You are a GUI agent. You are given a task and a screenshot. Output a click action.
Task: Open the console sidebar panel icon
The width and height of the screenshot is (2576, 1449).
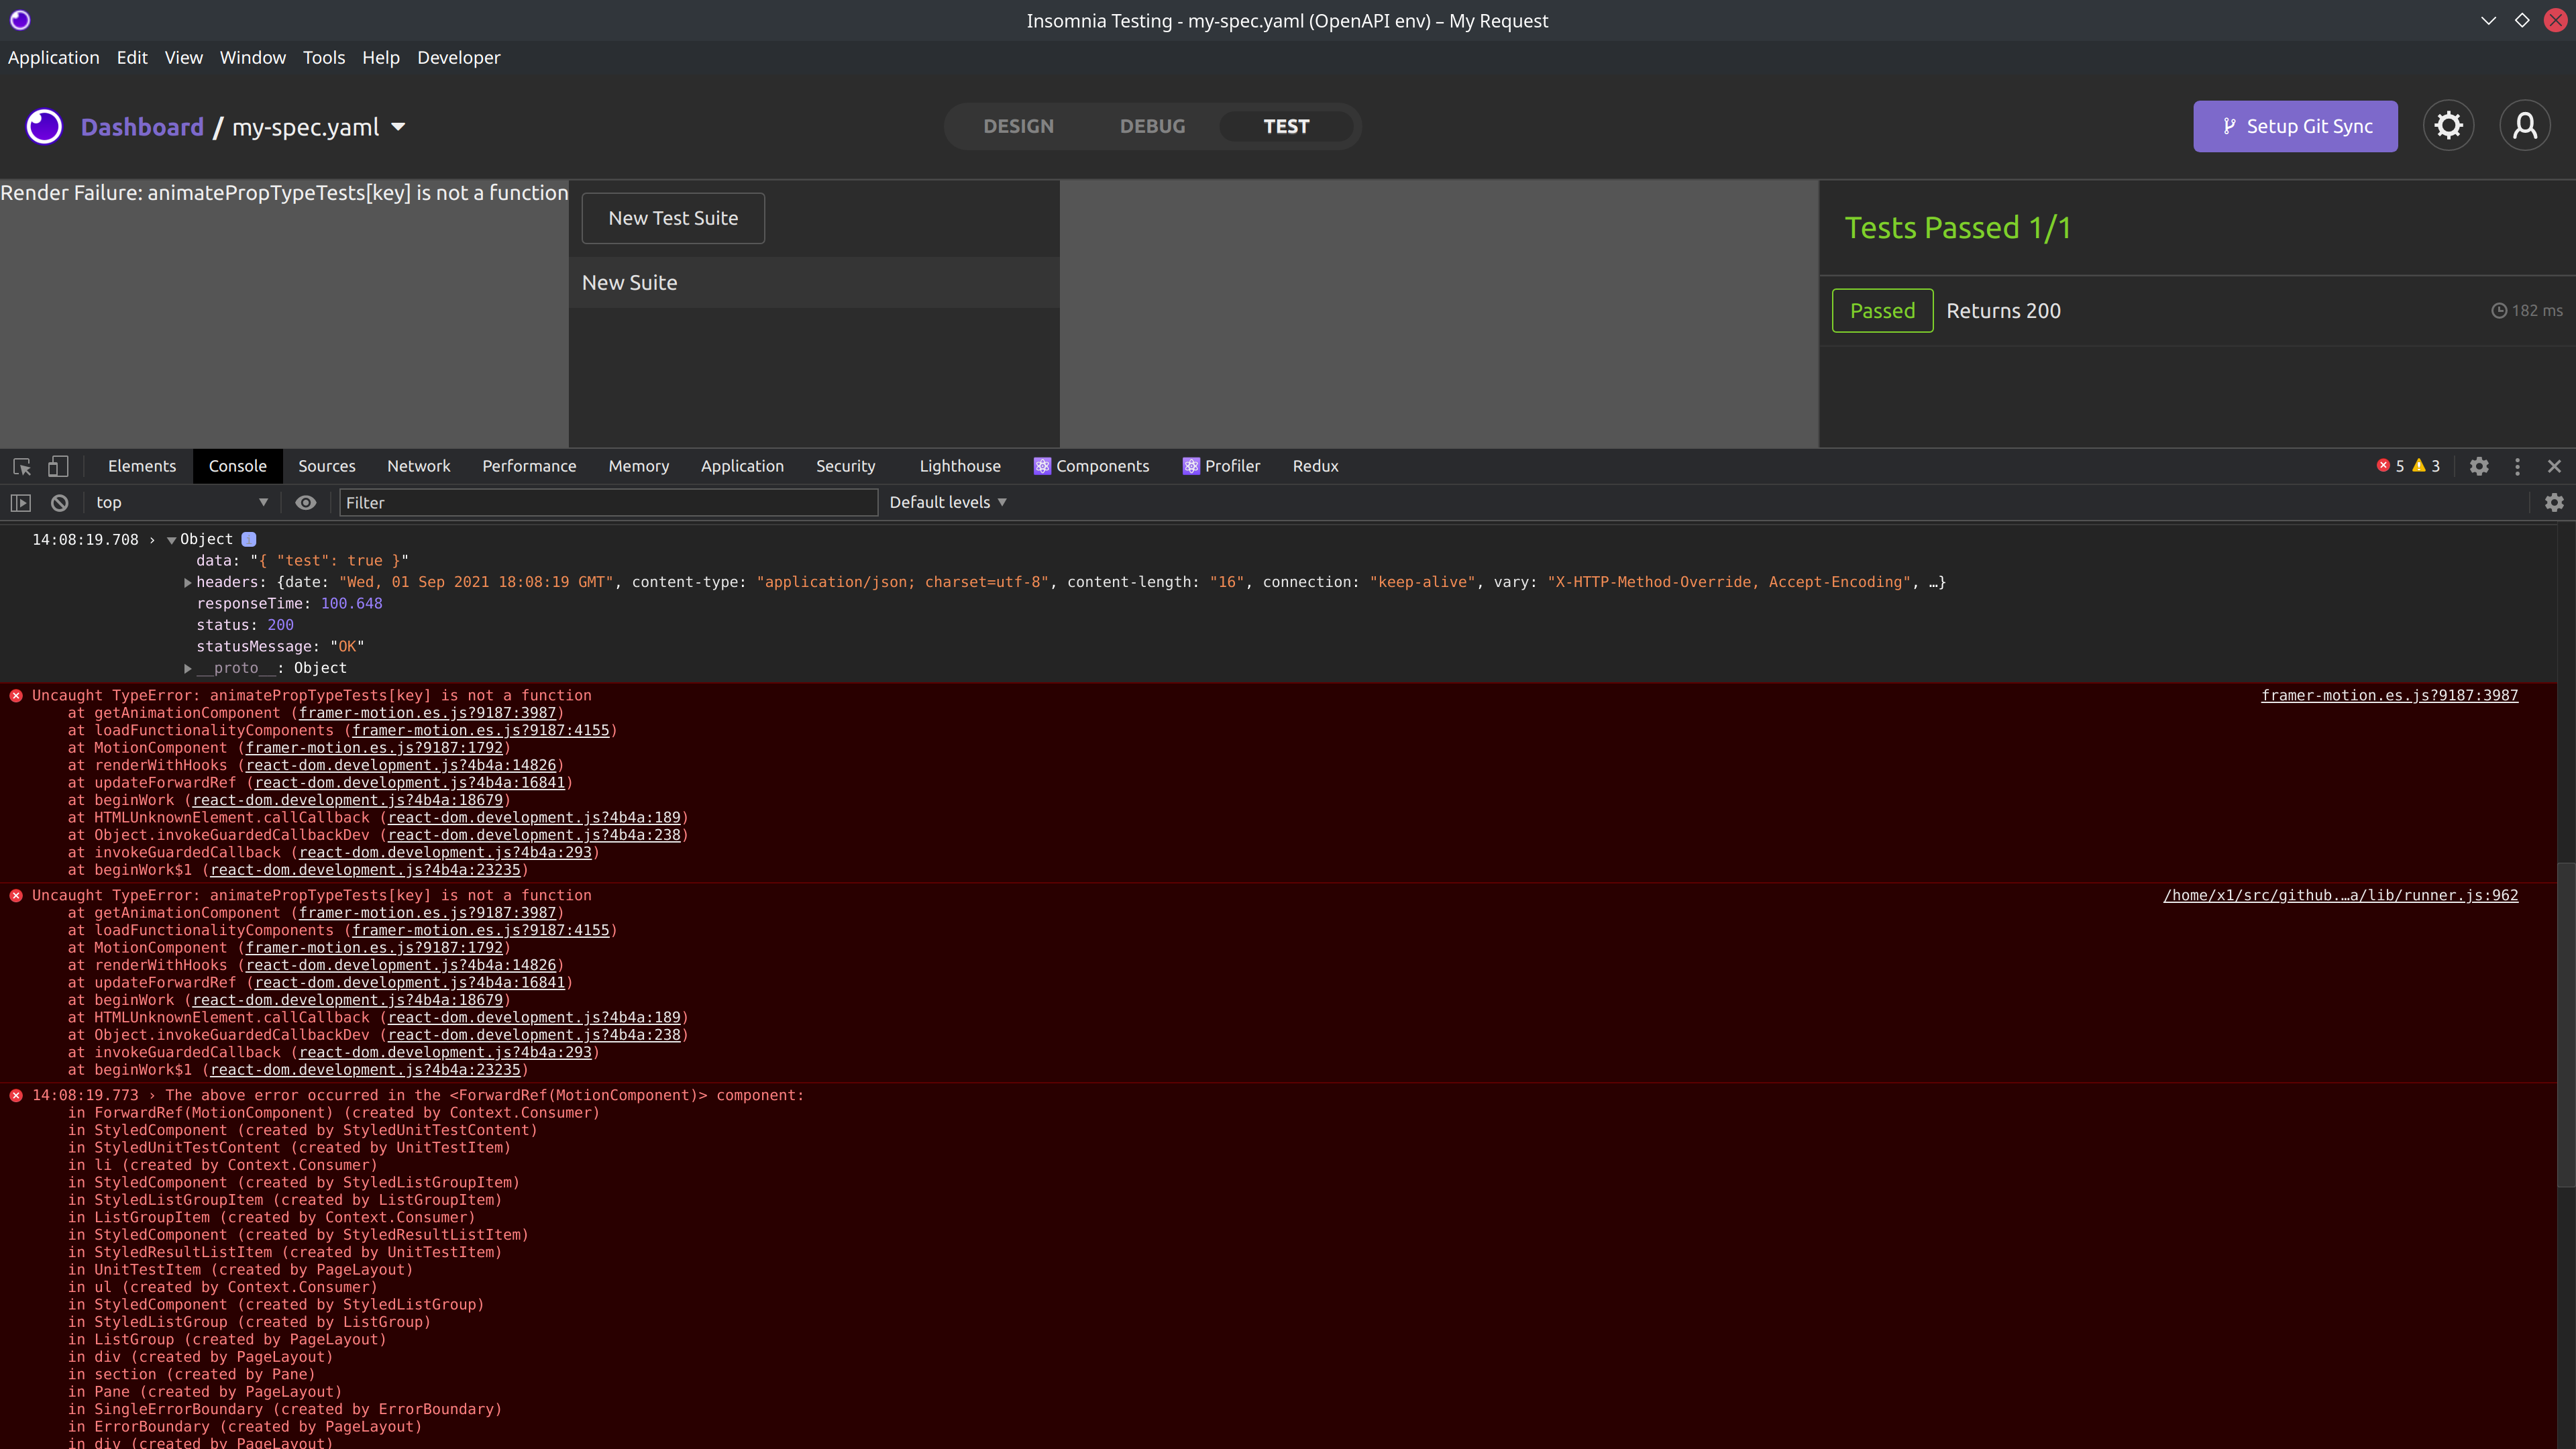(21, 503)
